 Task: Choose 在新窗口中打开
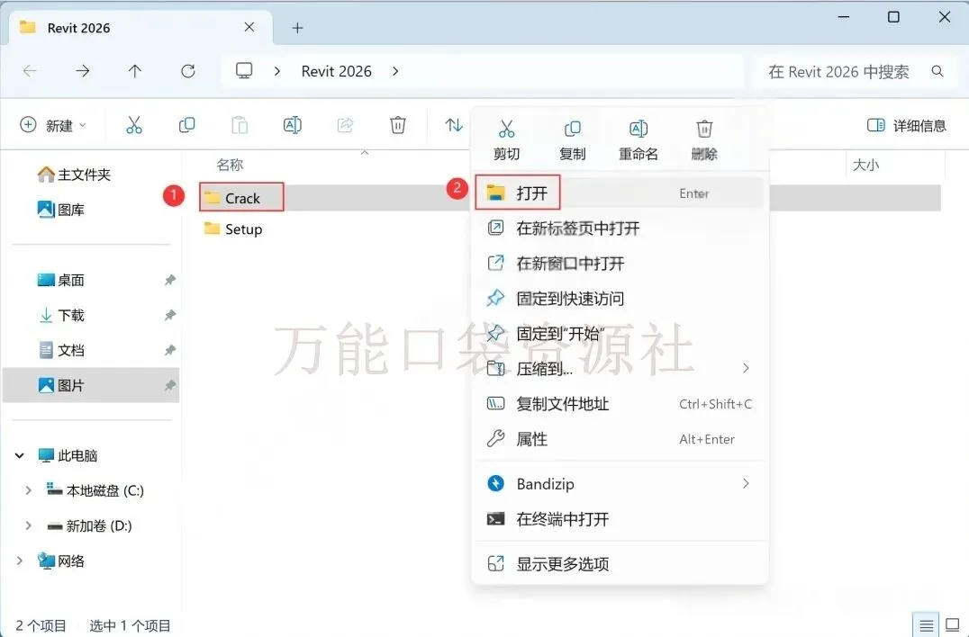point(620,264)
